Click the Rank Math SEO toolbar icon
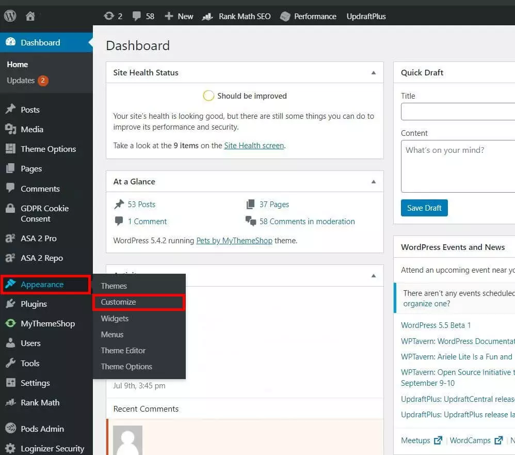The width and height of the screenshot is (515, 455). coord(207,17)
